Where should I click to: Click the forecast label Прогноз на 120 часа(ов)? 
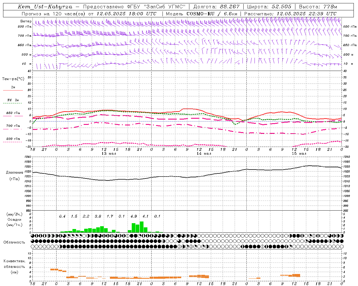(54, 14)
